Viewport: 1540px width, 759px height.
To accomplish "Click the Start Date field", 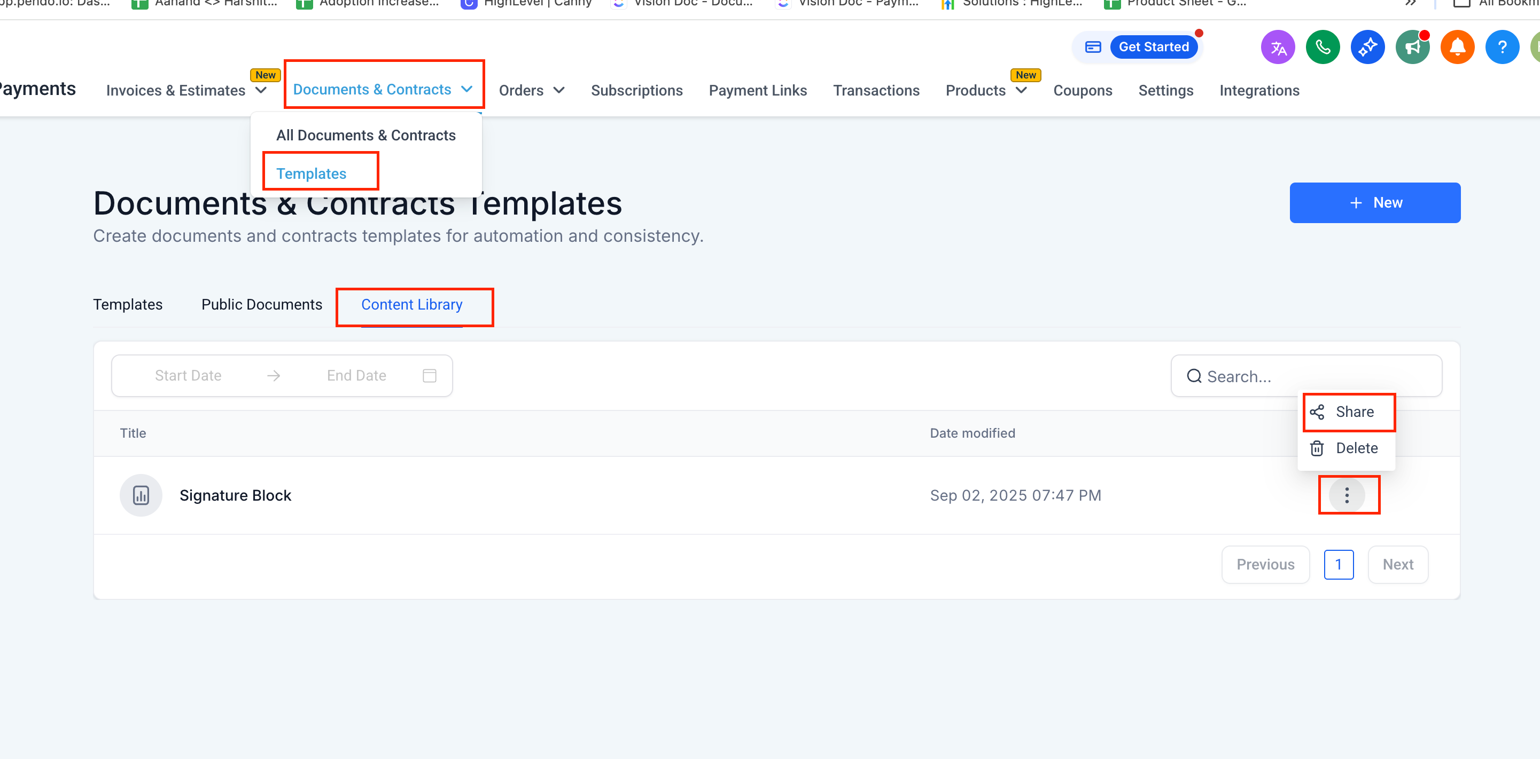I will tap(188, 376).
